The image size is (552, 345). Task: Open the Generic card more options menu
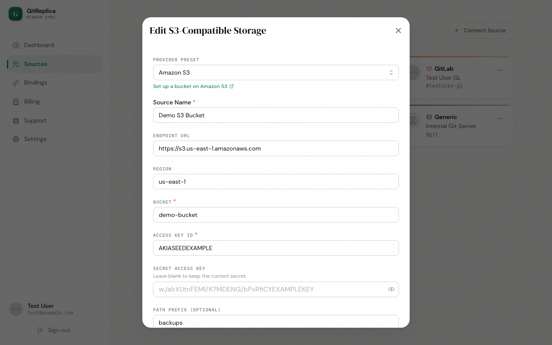[x=500, y=118]
